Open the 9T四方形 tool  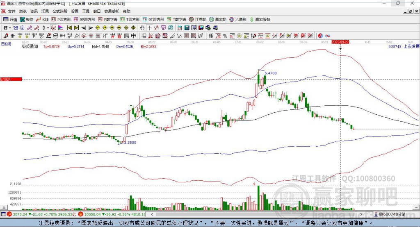click(x=153, y=20)
